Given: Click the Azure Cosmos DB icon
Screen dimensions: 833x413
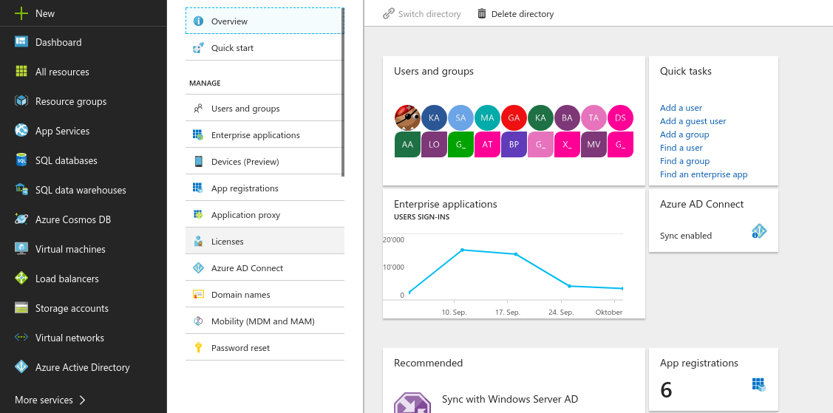Looking at the screenshot, I should [x=21, y=219].
